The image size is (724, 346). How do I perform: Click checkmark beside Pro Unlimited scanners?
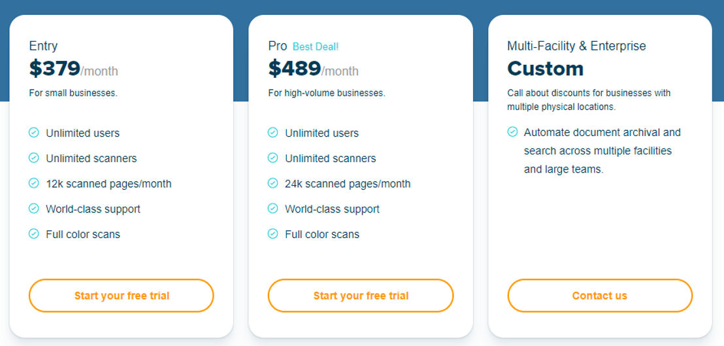[x=273, y=158]
